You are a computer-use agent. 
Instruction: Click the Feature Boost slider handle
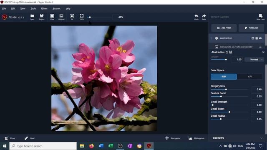[x=221, y=96]
